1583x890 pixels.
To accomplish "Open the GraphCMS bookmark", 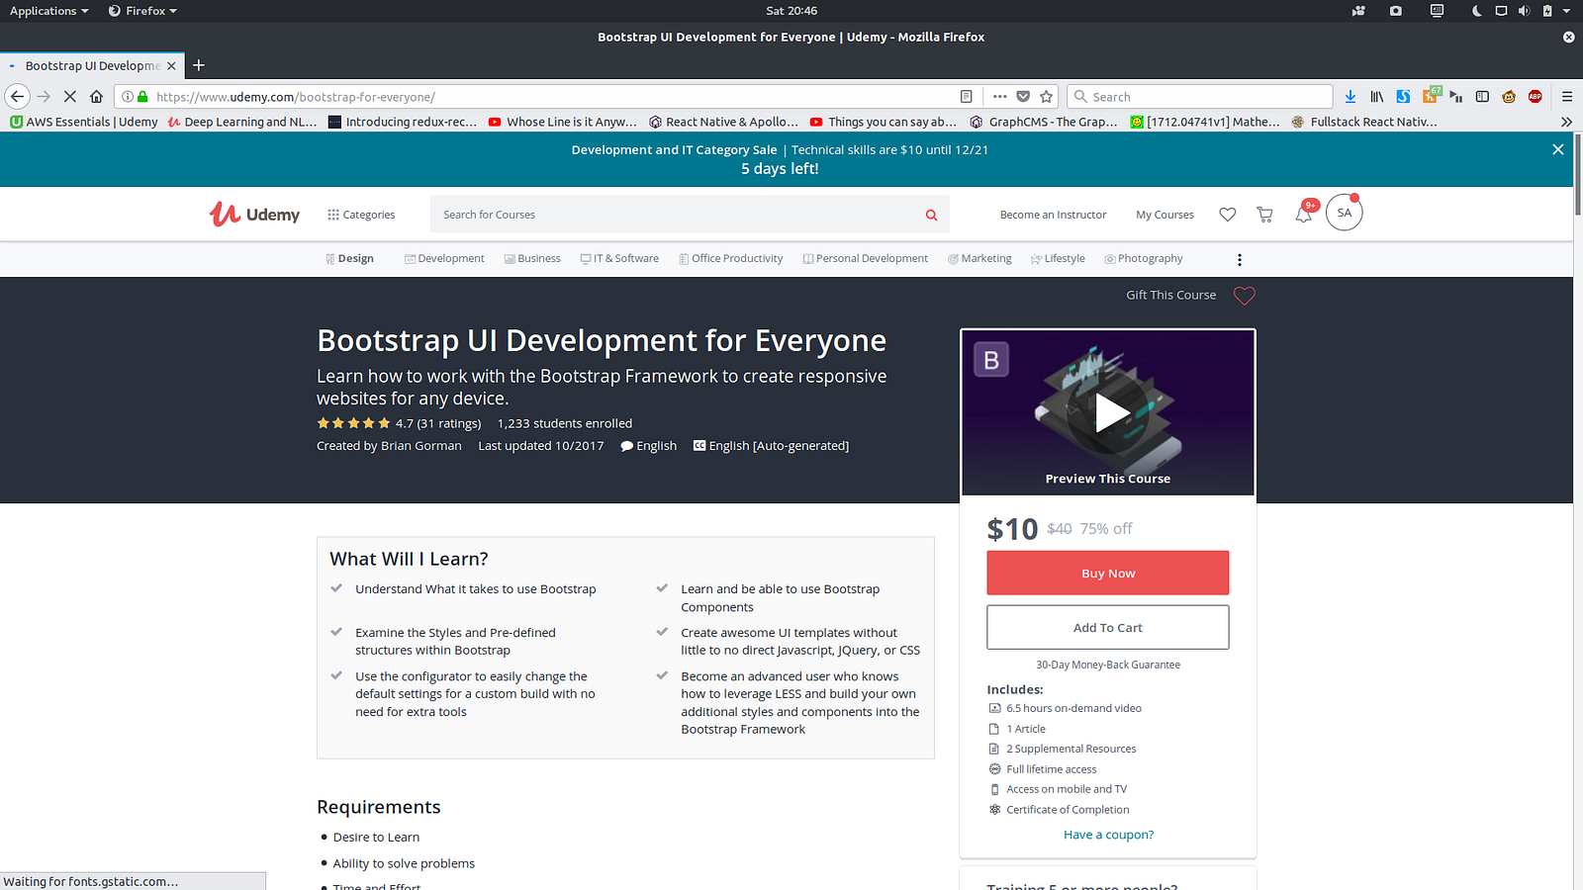I will tap(1044, 122).
